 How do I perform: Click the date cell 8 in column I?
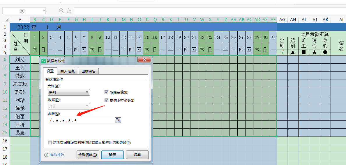pos(92,37)
